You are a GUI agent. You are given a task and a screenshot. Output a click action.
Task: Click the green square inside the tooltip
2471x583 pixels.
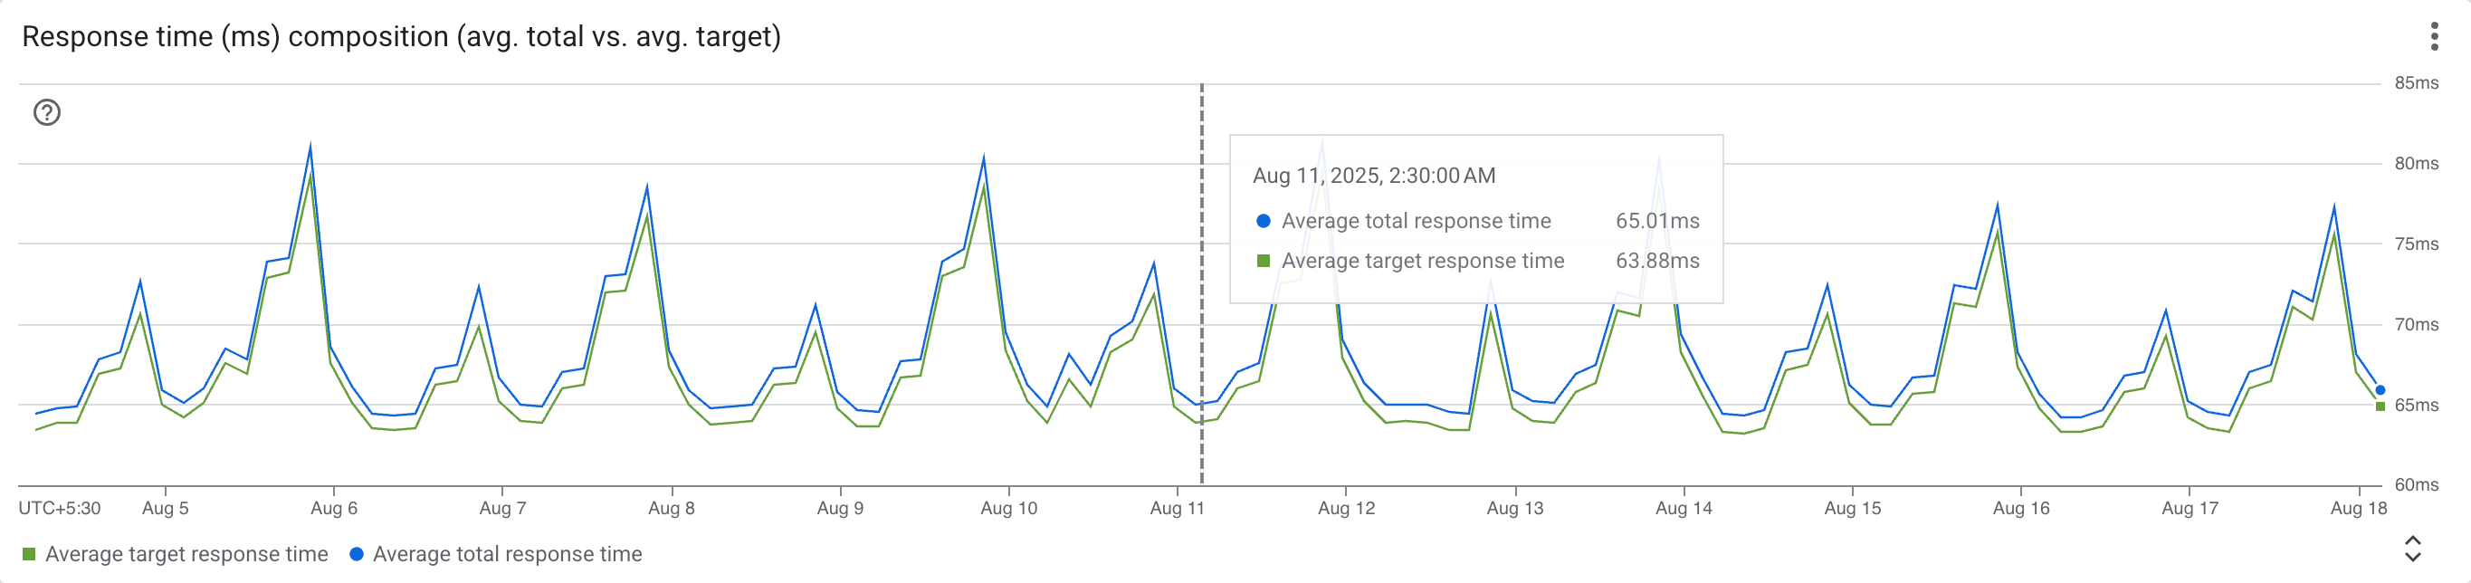pos(1264,261)
